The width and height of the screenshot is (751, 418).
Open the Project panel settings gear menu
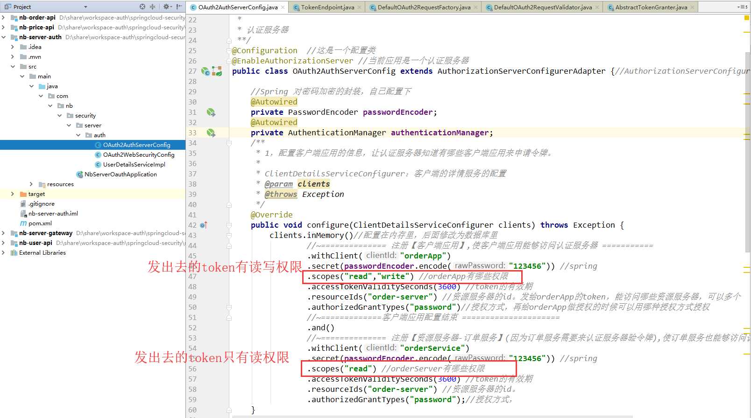[x=166, y=7]
